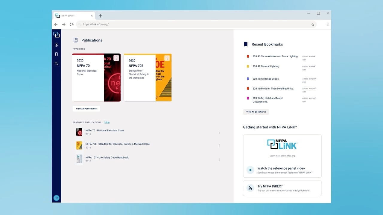This screenshot has height=215, width=383.
Task: Open NFPA 70 - National Electrical Code
Action: point(104,130)
